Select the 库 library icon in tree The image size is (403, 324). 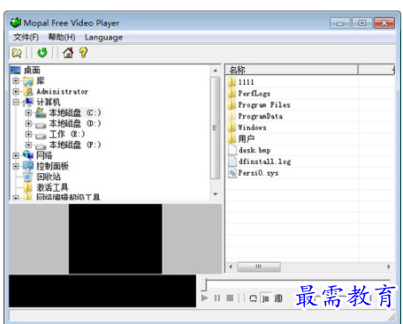tap(28, 80)
